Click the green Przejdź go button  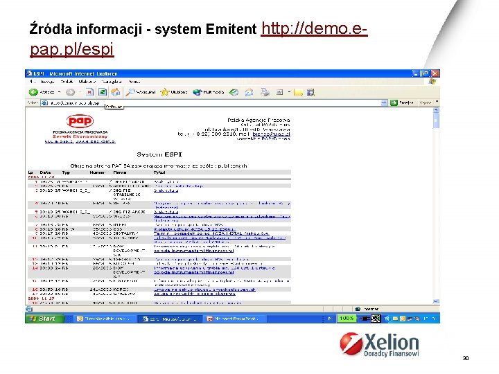click(x=402, y=103)
